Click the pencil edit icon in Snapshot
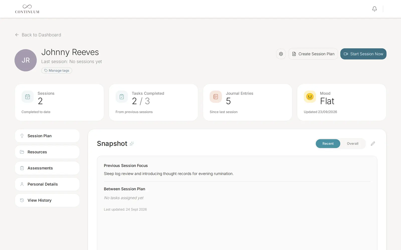Screen dimensions: 401x250 (373, 143)
